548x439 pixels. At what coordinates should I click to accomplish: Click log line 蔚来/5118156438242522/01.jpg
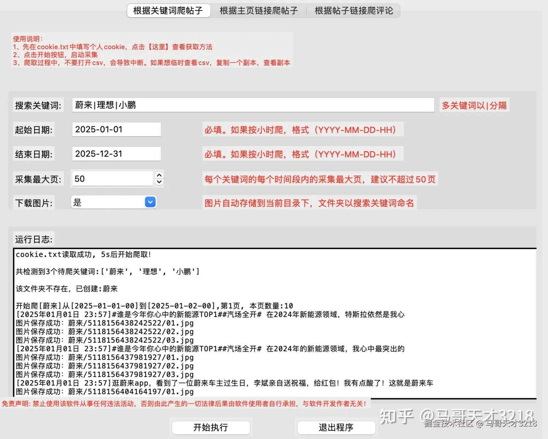coord(105,323)
